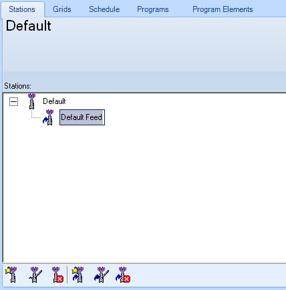Open the Programs tab
Screen dimensions: 286x290
(x=153, y=9)
